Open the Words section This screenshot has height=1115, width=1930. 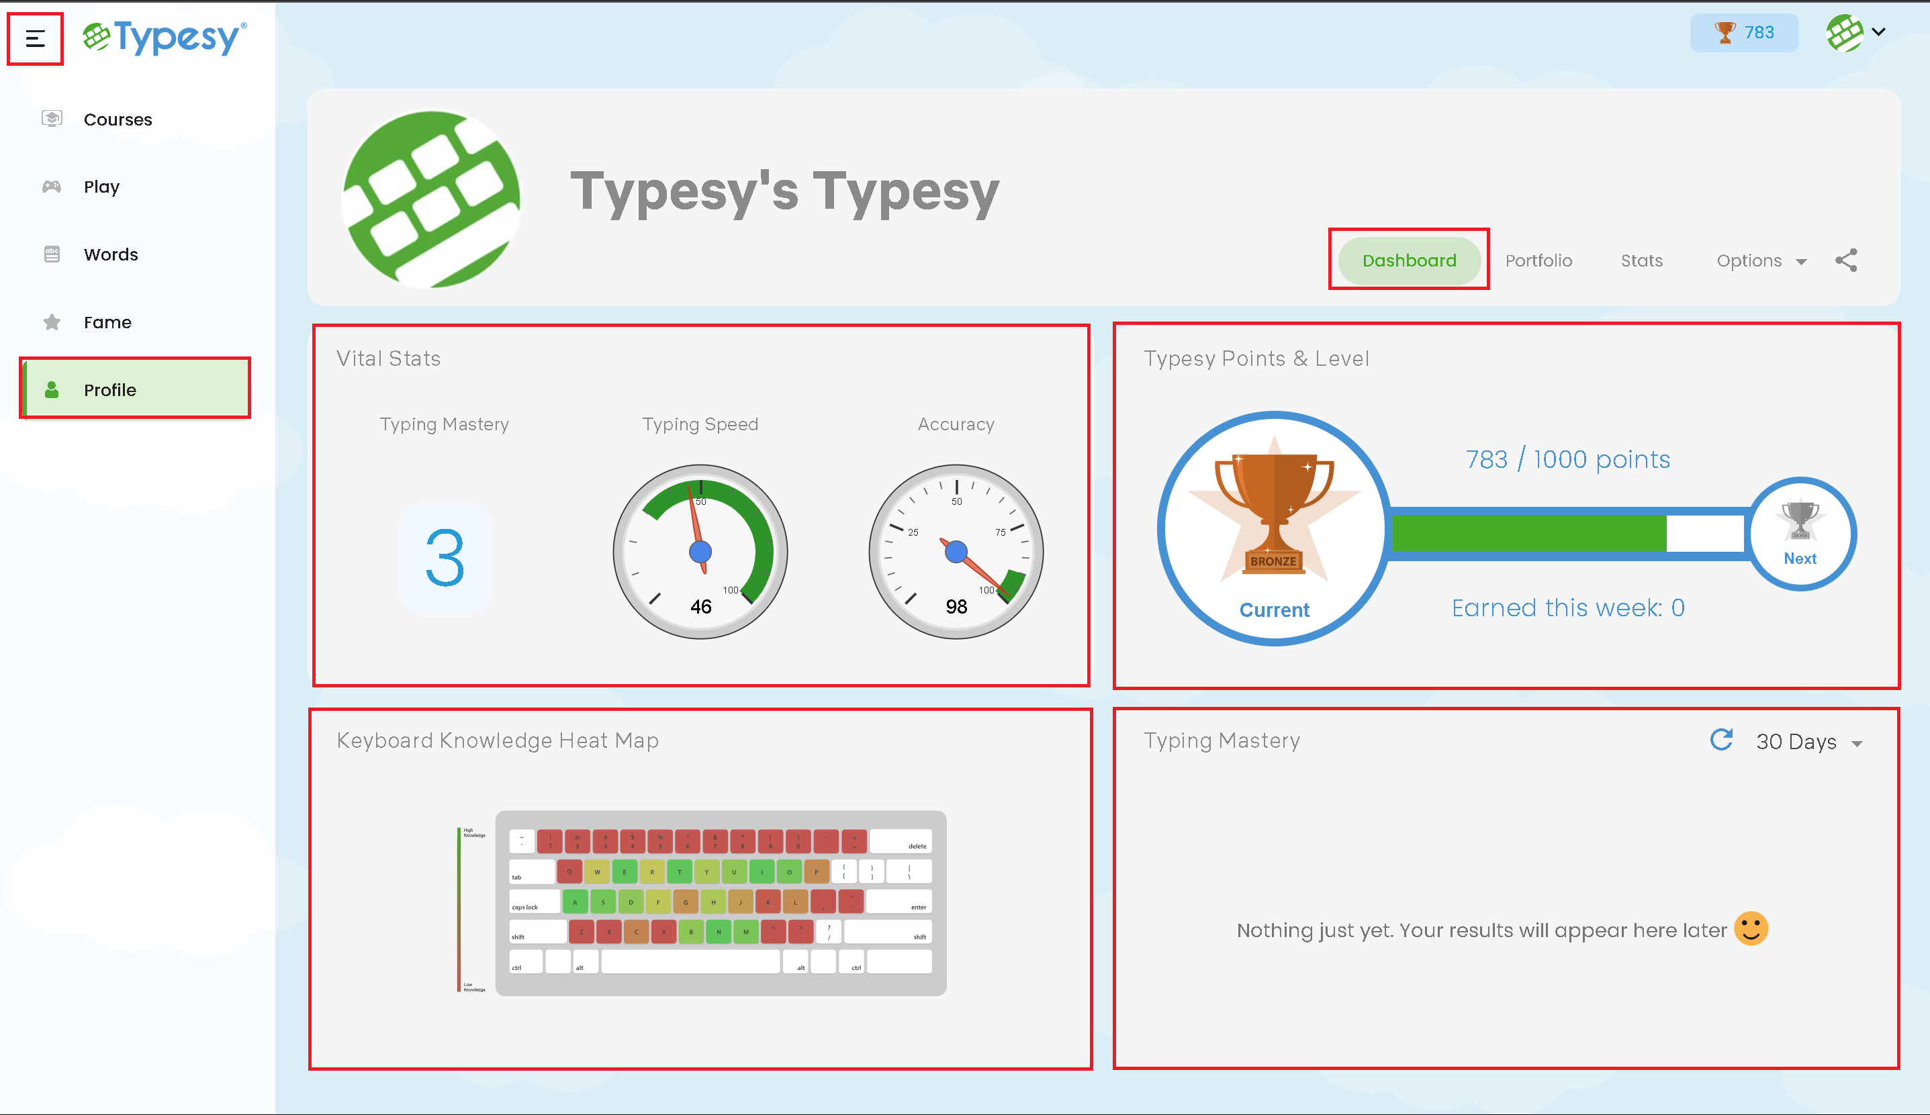[135, 254]
